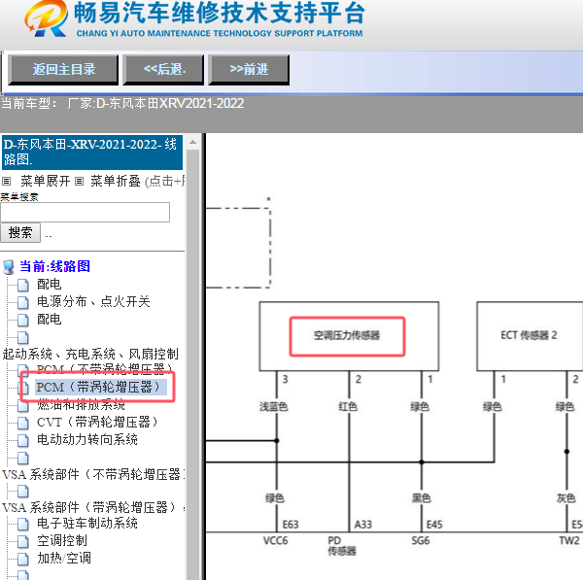Open 起动系统、充电系统、风扇控制 item

90,354
